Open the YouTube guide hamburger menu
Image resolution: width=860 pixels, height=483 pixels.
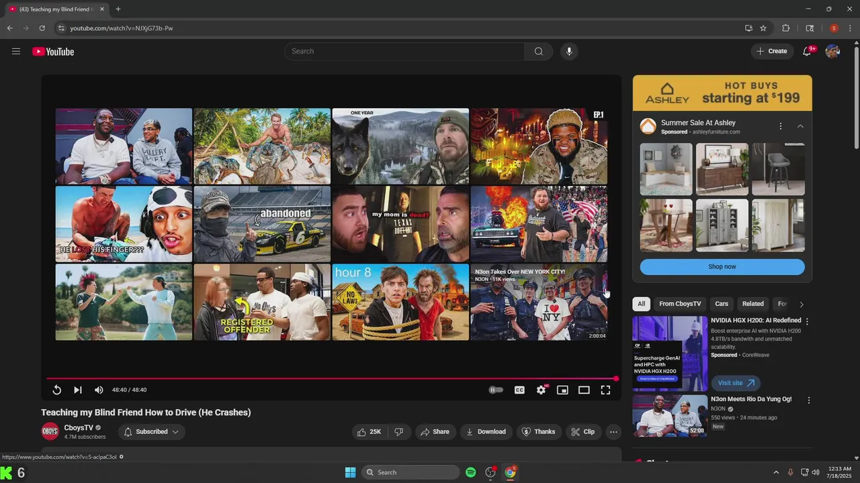click(x=16, y=52)
